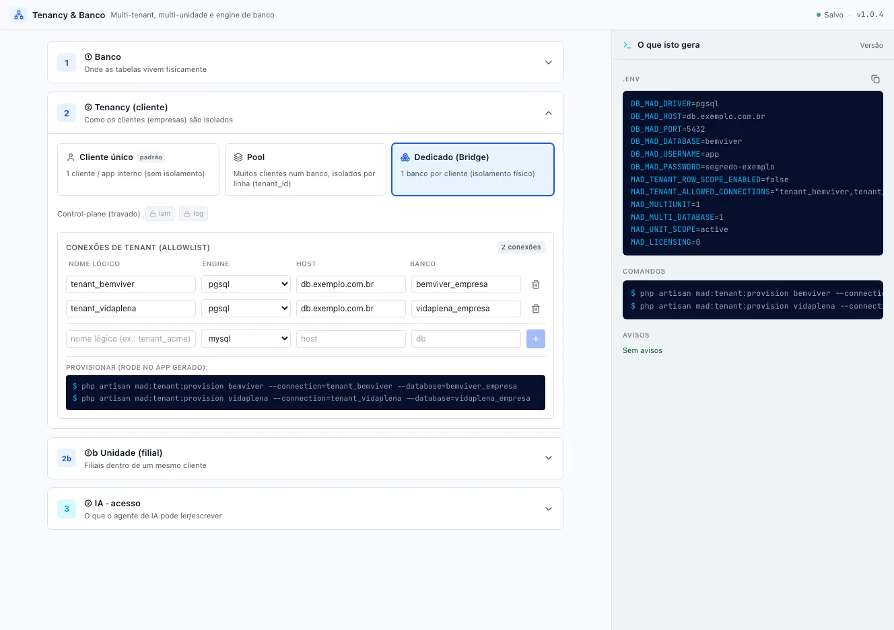Select the Dedicado (Bridge) tenancy option
This screenshot has width=894, height=630.
[473, 169]
